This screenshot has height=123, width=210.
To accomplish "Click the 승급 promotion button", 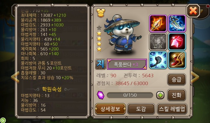I will (177, 79).
